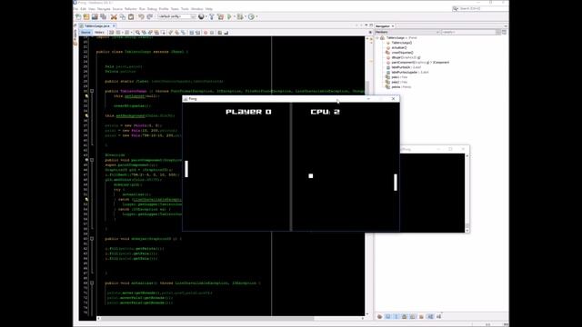The width and height of the screenshot is (582, 327).
Task: Click the Shift Line Right icon in editor toolbar
Action: [198, 33]
